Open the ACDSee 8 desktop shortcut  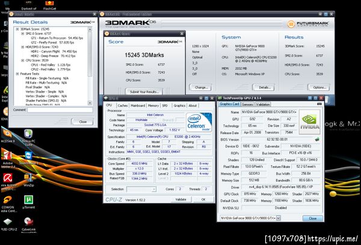pyautogui.click(x=7, y=136)
